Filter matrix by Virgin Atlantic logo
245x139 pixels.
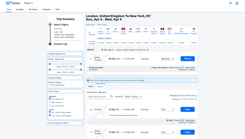point(123,29)
